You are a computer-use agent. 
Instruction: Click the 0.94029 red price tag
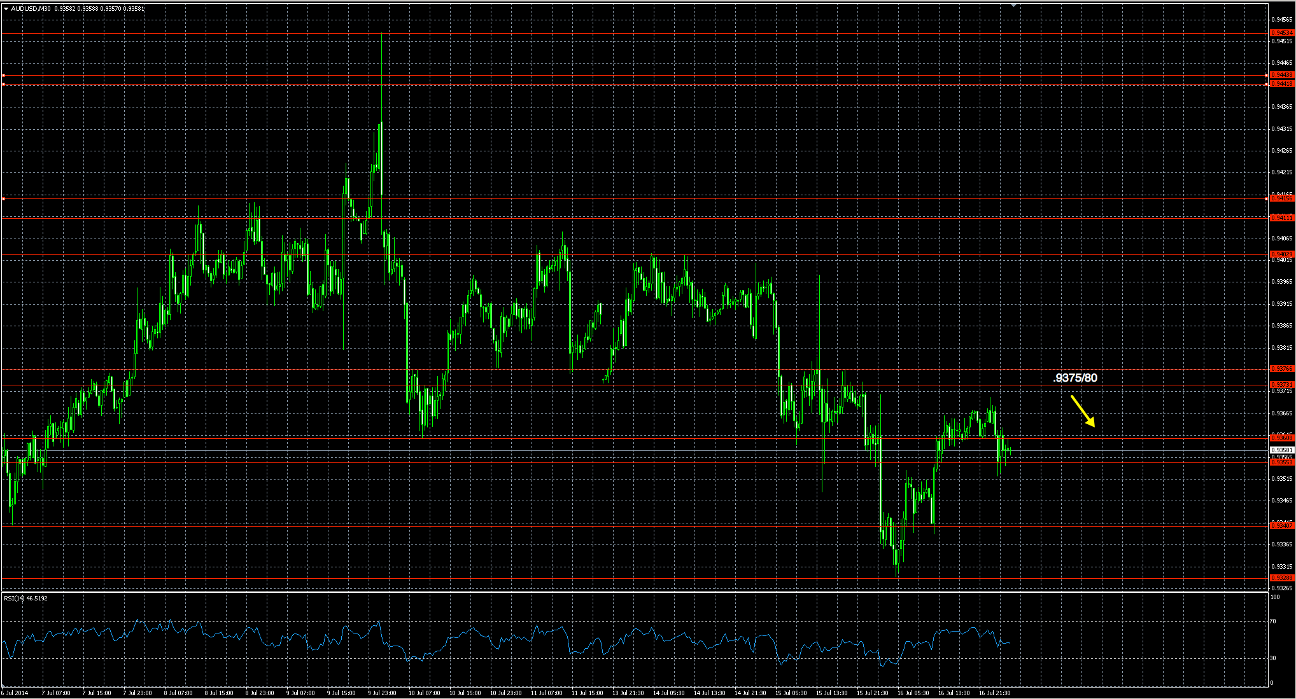pos(1281,254)
